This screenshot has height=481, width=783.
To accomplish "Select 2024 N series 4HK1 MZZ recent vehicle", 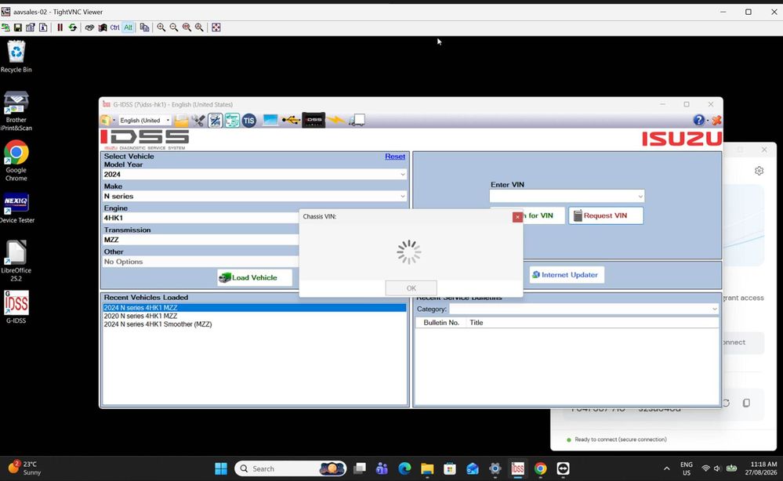I will click(x=255, y=308).
